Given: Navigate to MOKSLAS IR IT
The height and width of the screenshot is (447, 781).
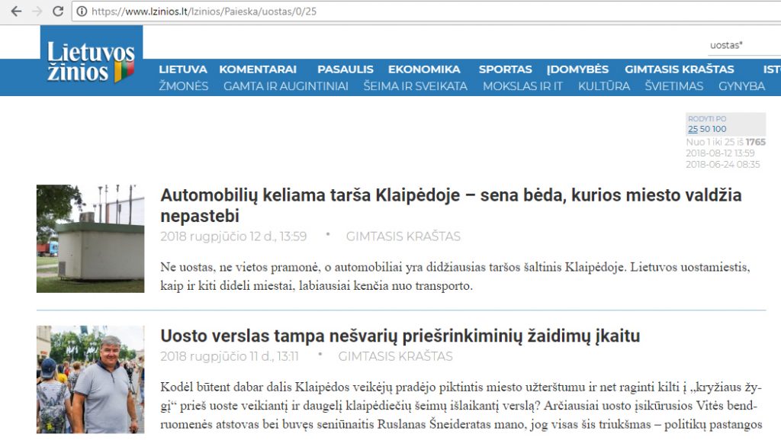Looking at the screenshot, I should 522,86.
